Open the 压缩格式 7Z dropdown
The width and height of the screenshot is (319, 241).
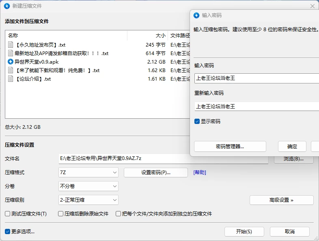(88, 173)
